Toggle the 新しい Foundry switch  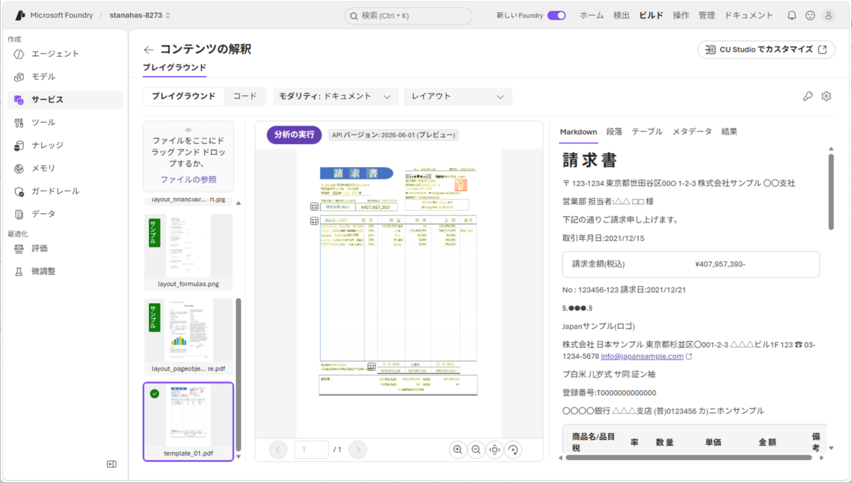(556, 15)
